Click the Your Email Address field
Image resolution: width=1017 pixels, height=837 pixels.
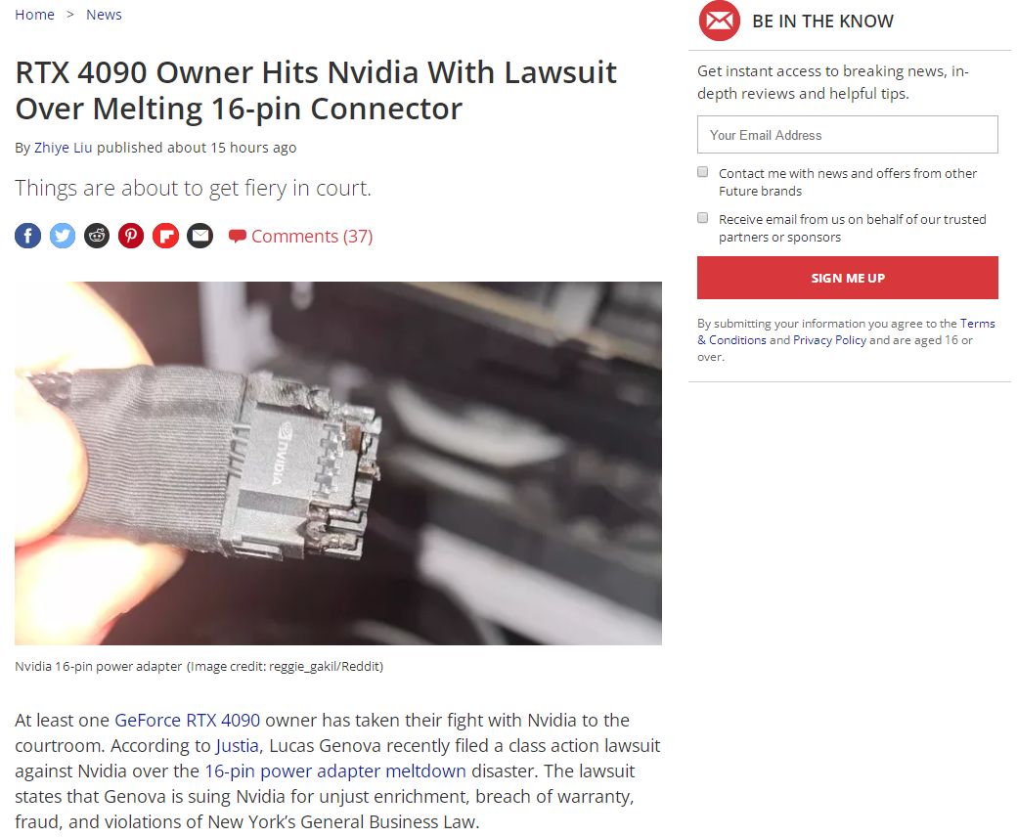pyautogui.click(x=847, y=135)
